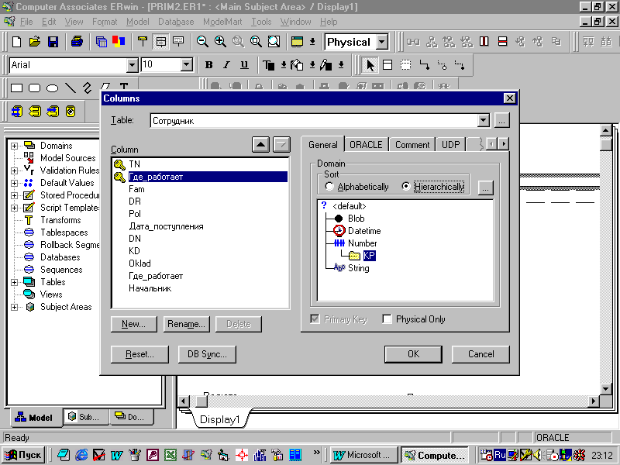Click the Excel icon in quick launch
This screenshot has width=620, height=465.
coord(170,455)
